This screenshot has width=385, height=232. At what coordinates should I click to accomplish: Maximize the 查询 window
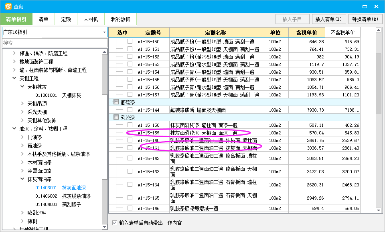(x=365, y=6)
